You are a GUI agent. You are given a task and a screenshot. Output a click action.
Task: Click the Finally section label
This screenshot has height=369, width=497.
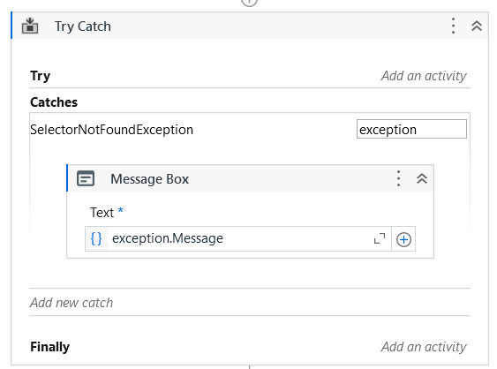pos(49,347)
